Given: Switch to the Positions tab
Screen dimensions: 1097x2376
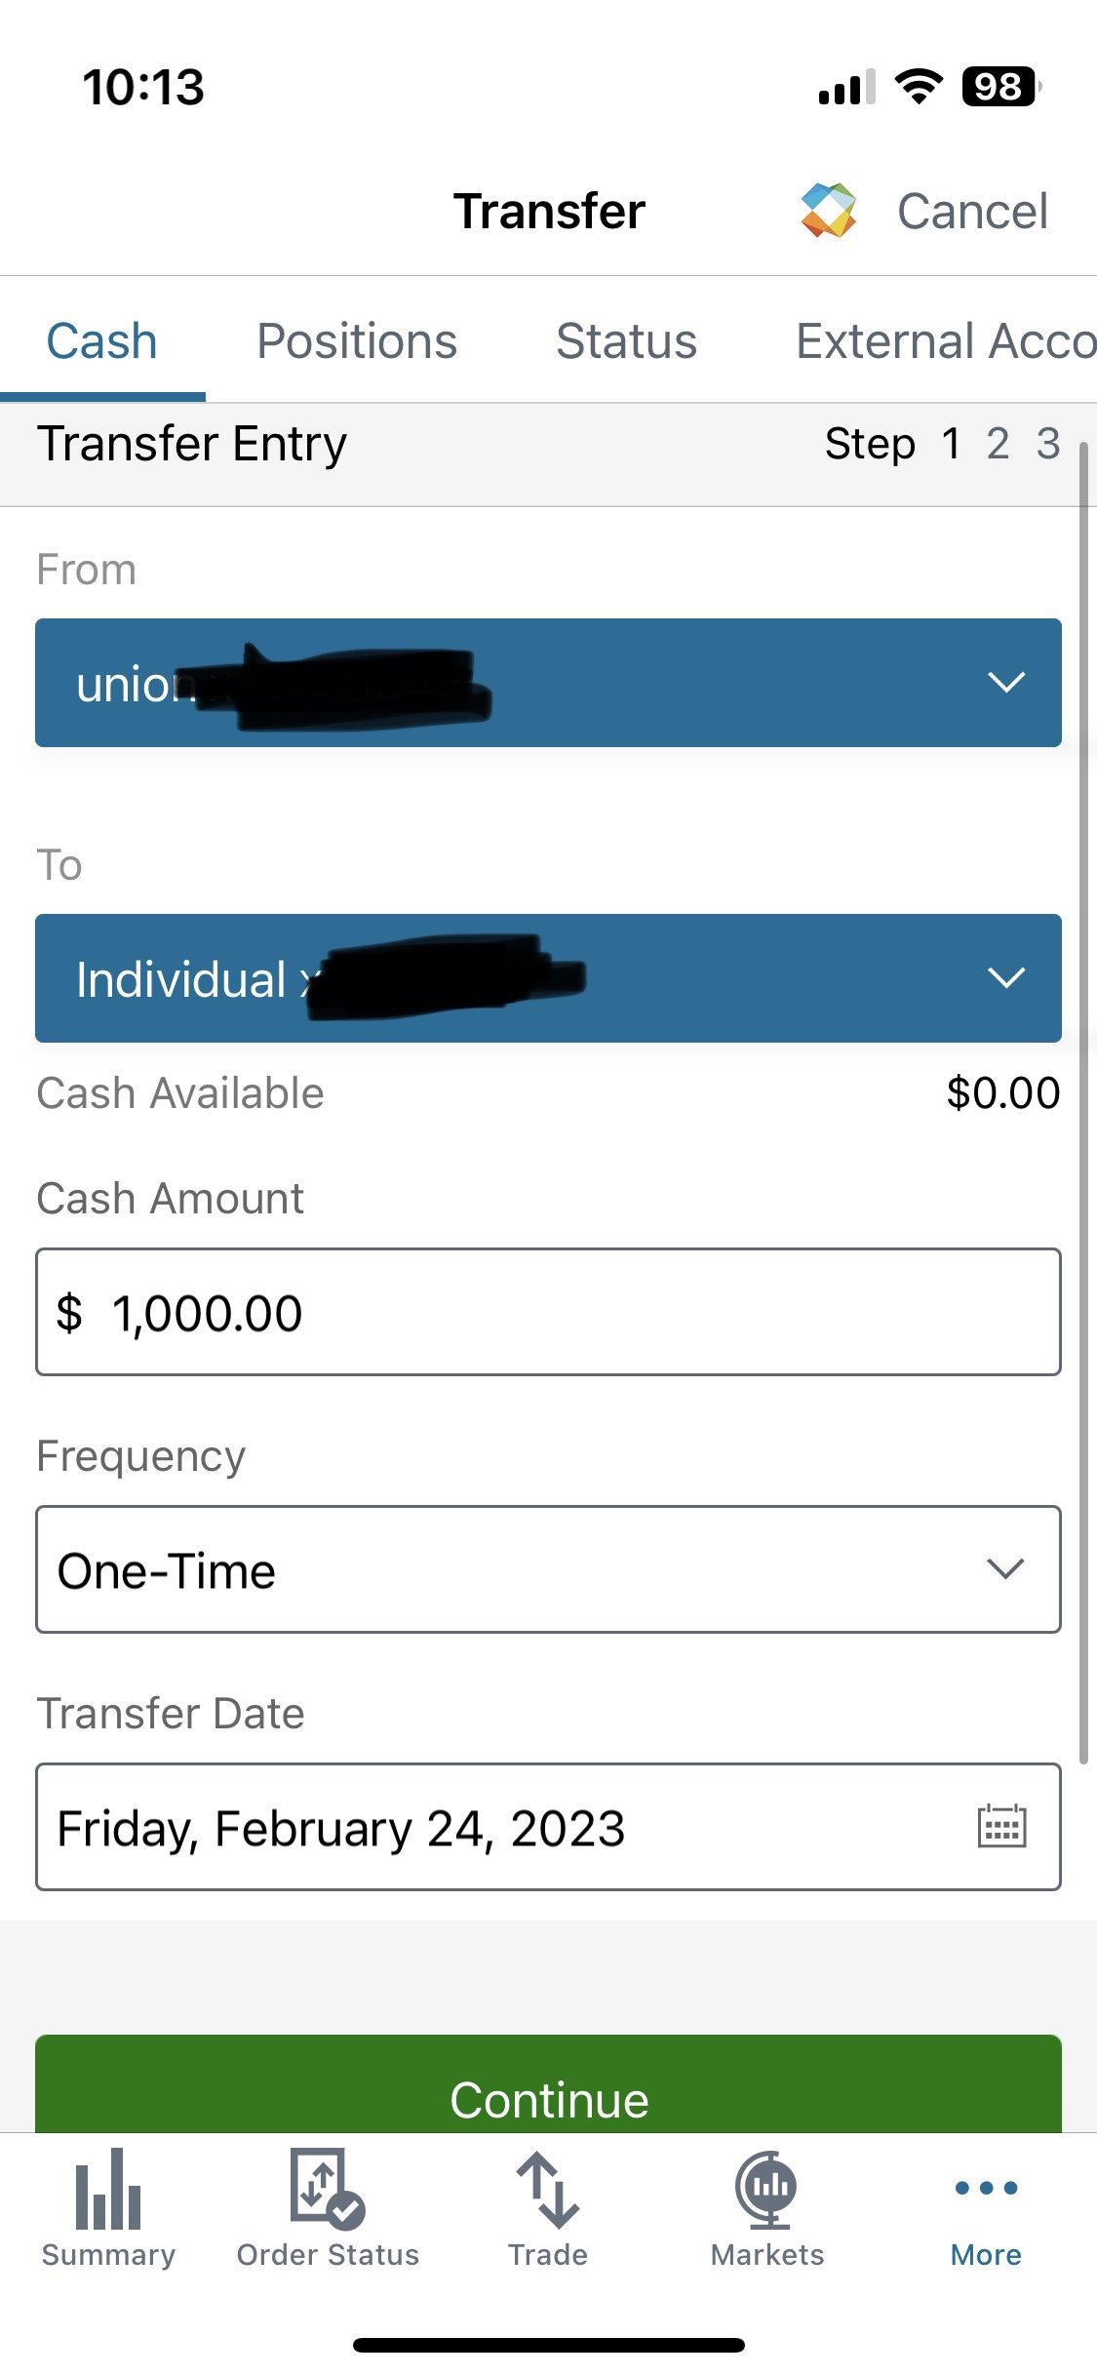Looking at the screenshot, I should (357, 341).
